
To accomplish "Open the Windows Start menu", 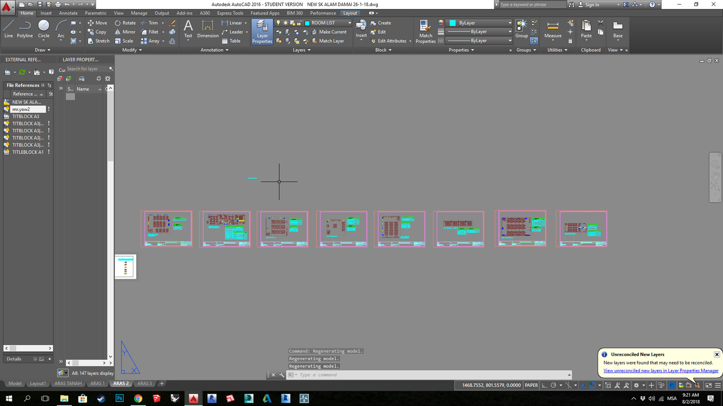I will coord(9,398).
